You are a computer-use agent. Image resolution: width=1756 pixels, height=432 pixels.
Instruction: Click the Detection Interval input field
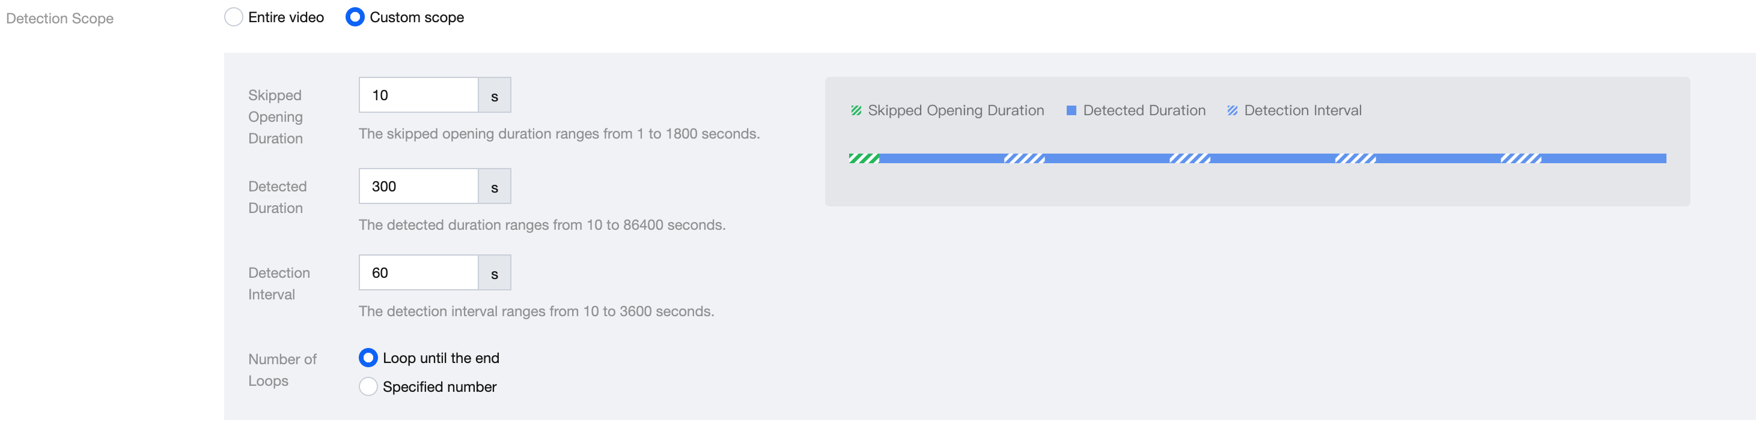coord(418,273)
